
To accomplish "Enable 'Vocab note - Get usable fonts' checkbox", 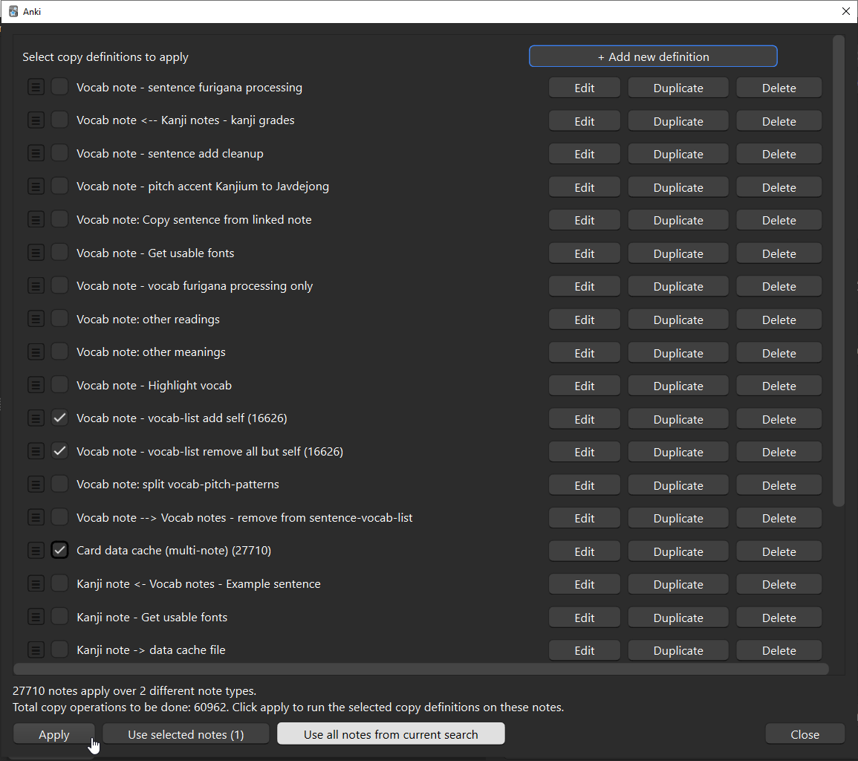I will (60, 253).
